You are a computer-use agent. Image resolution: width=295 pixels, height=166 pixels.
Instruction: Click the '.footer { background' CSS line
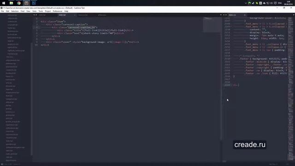click(263, 59)
